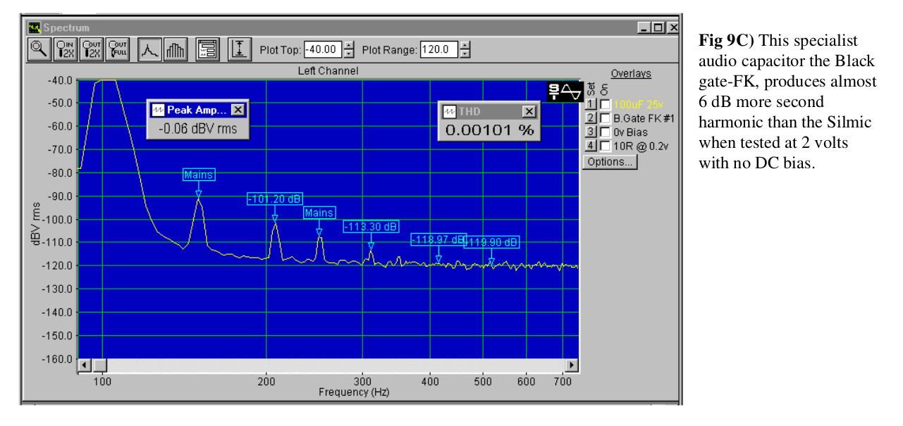The width and height of the screenshot is (903, 426).
Task: Open overlay Options dialog
Action: [610, 161]
